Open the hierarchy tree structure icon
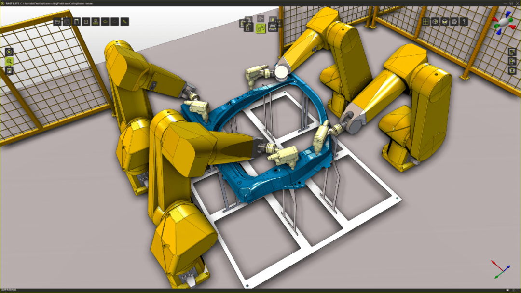The height and width of the screenshot is (293, 521). point(96,22)
